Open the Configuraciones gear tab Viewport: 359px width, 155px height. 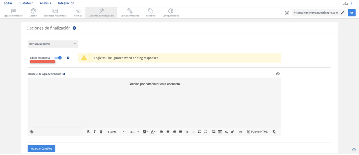tap(171, 13)
